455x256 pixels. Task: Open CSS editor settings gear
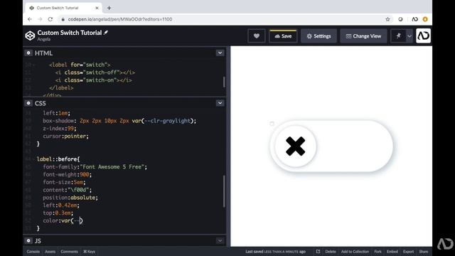pyautogui.click(x=28, y=103)
